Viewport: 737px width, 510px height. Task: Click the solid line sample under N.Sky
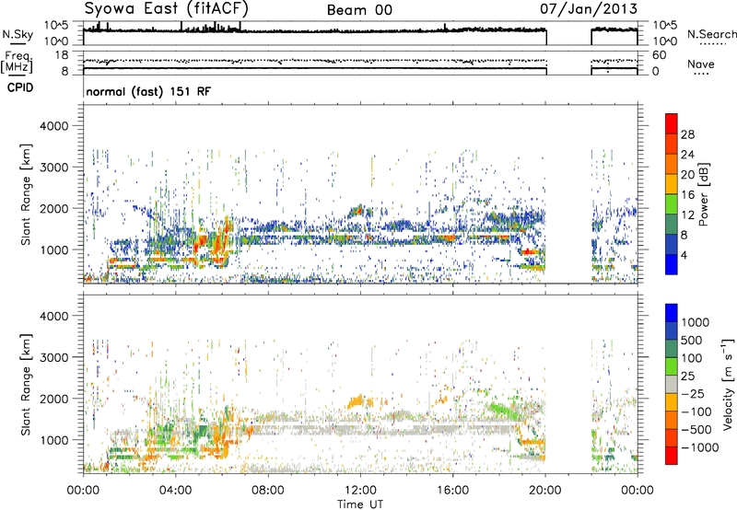[x=18, y=44]
